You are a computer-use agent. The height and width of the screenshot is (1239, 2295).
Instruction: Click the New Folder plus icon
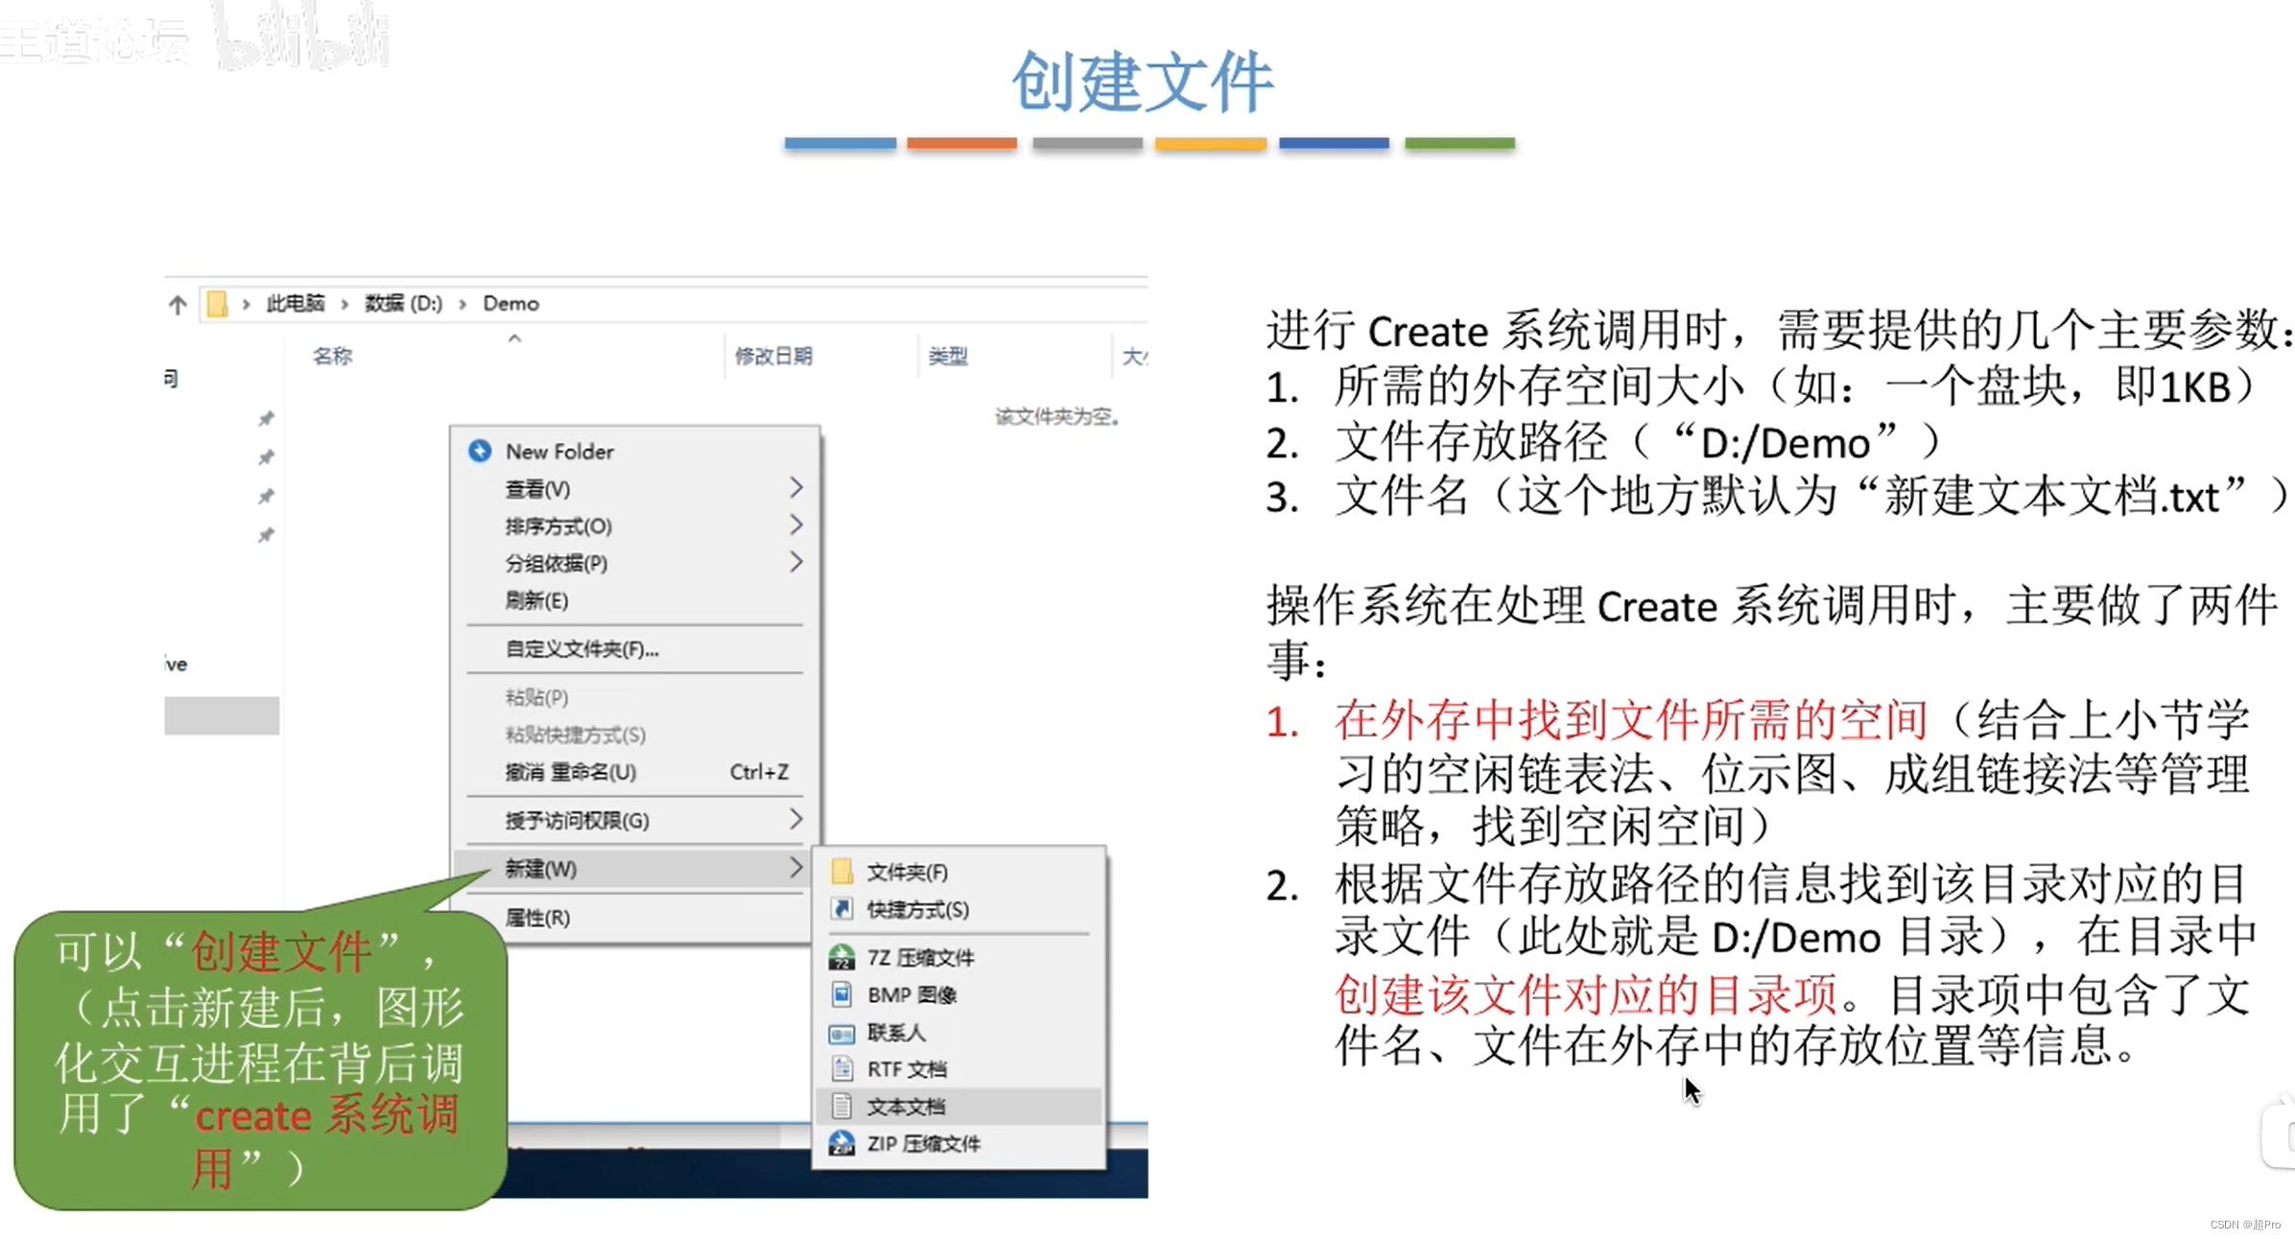click(480, 451)
